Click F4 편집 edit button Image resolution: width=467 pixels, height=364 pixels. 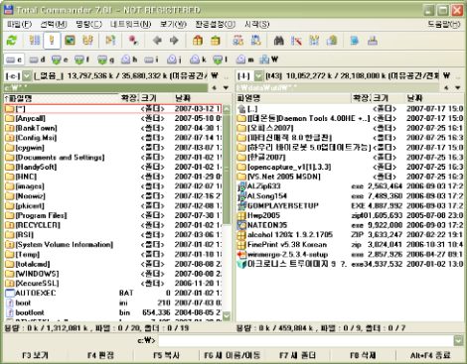100,355
